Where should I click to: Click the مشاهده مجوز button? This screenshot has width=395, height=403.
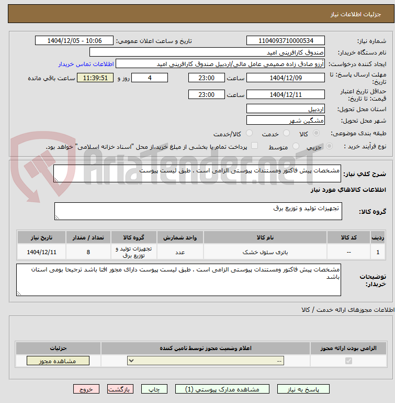[x=58, y=361]
